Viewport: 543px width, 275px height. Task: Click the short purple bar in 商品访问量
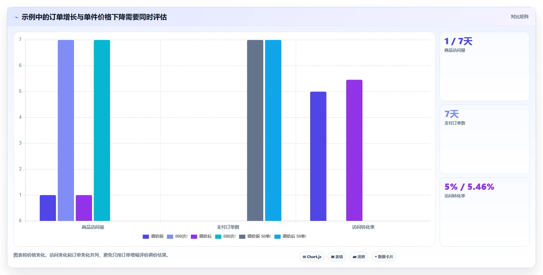pos(84,208)
